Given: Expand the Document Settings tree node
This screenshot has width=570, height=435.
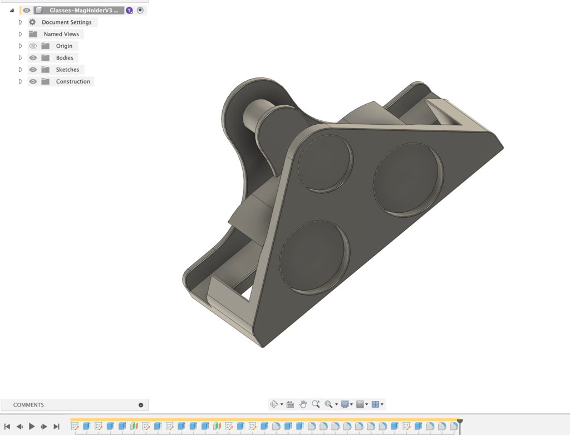Looking at the screenshot, I should click(21, 22).
